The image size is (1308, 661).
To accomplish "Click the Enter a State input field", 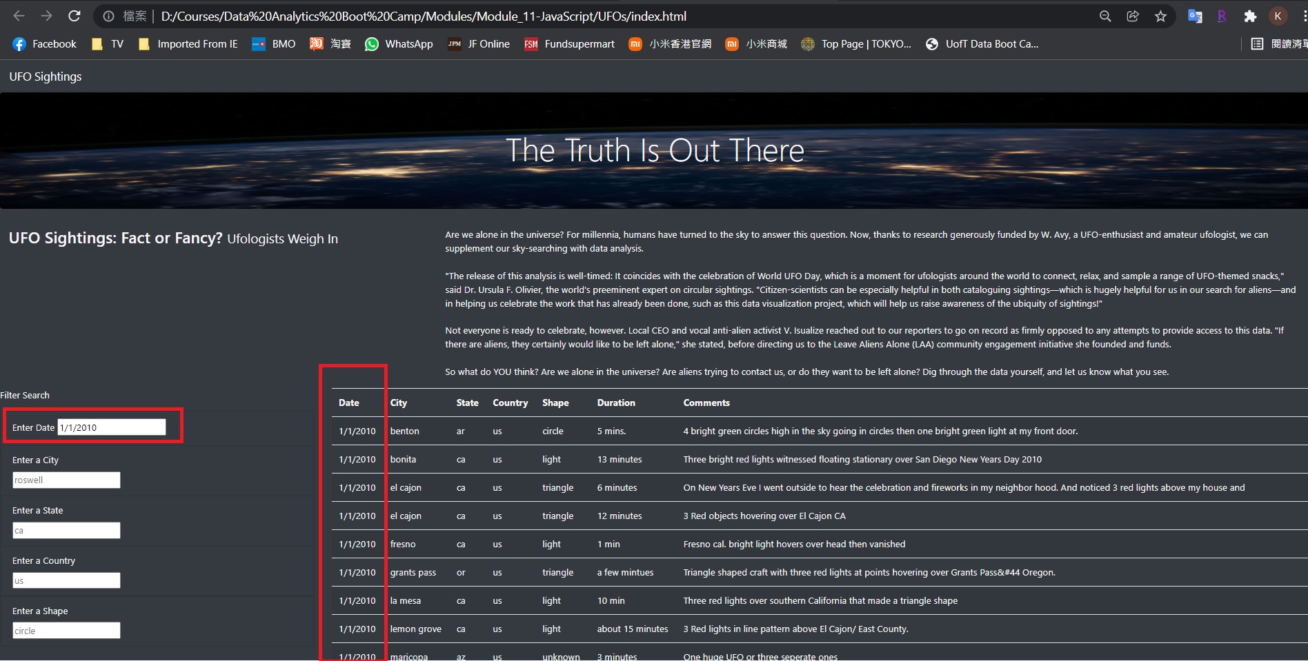I will [66, 530].
